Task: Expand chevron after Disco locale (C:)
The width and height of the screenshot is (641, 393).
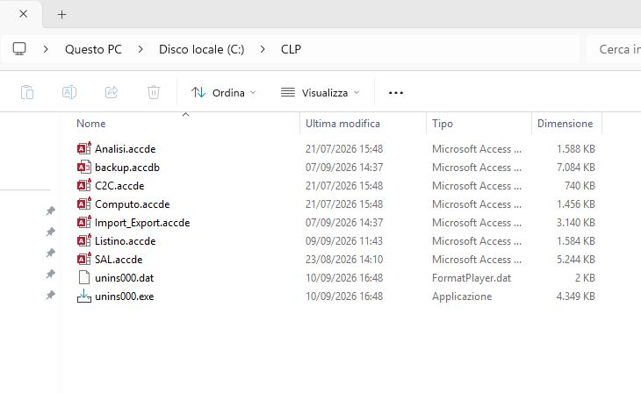Action: coord(263,49)
